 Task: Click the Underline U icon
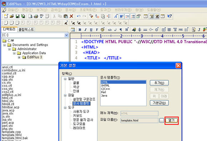tap(91, 30)
